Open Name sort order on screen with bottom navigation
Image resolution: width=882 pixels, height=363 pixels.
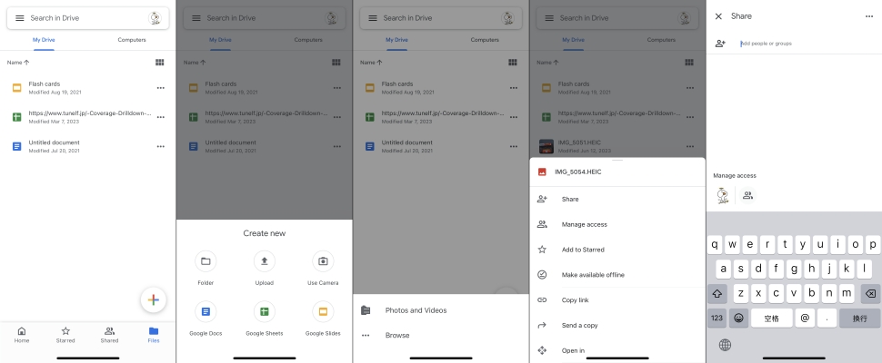point(18,63)
